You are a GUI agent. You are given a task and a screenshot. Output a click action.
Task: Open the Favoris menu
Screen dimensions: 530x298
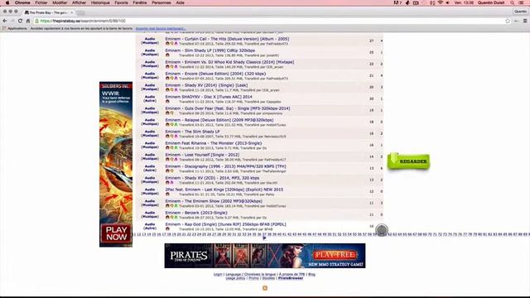click(x=122, y=2)
